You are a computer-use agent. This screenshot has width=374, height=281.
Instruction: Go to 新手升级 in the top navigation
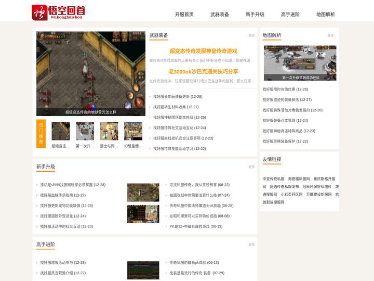255,15
